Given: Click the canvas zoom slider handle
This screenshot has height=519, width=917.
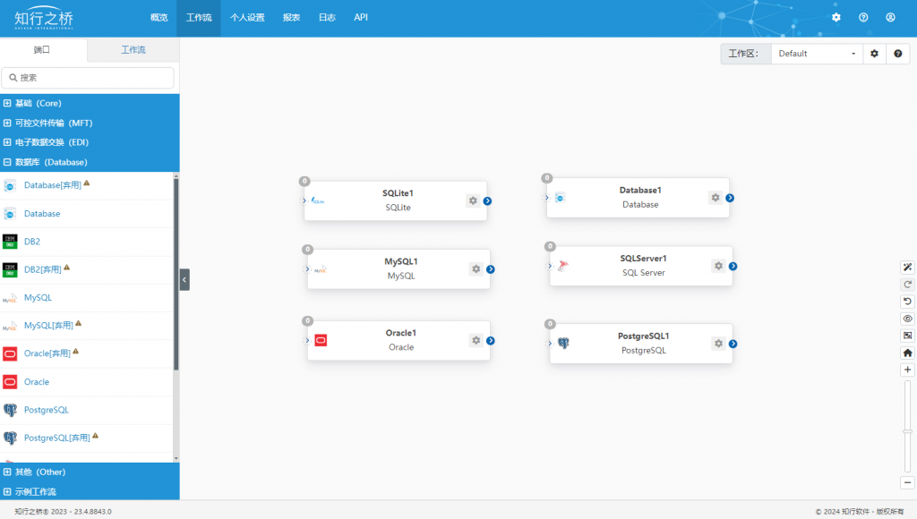Looking at the screenshot, I should (908, 431).
